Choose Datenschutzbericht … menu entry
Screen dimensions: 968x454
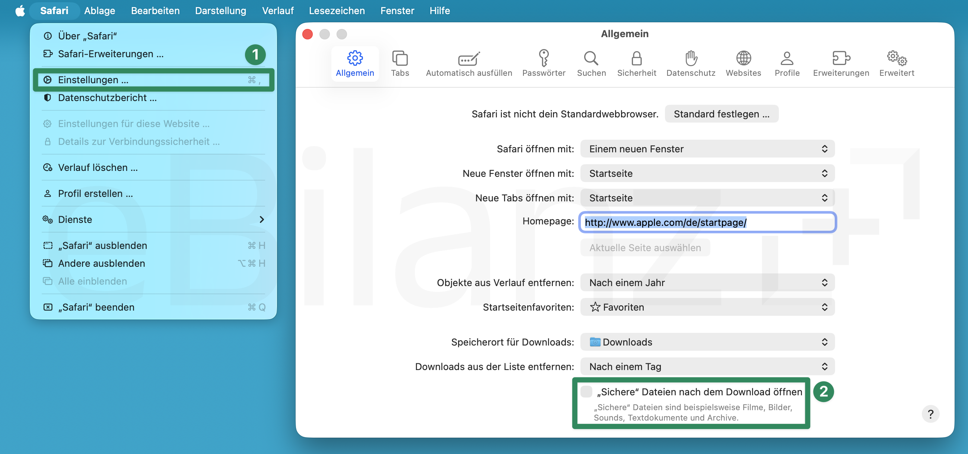(153, 98)
